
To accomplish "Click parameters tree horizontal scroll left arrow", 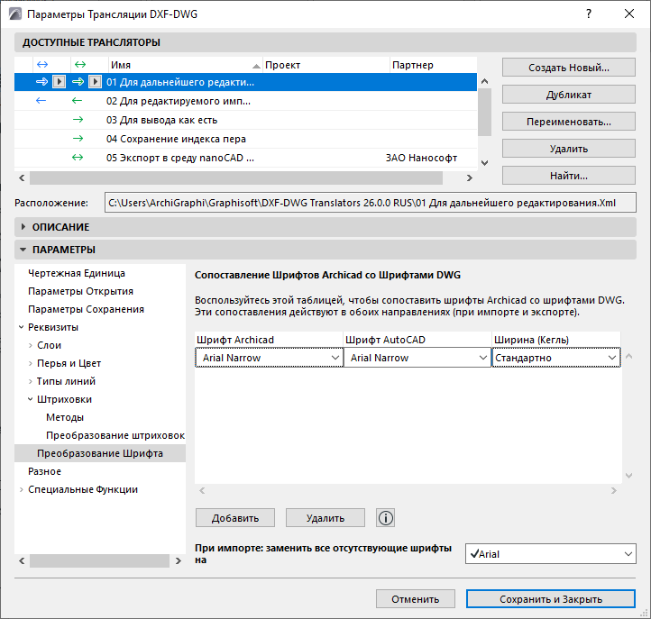I will 22,561.
